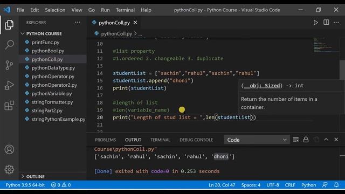Open pythonOperator.py in Explorer

click(53, 77)
